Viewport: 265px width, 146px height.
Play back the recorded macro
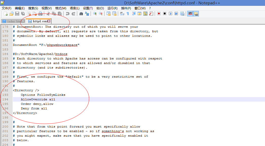(x=170, y=14)
